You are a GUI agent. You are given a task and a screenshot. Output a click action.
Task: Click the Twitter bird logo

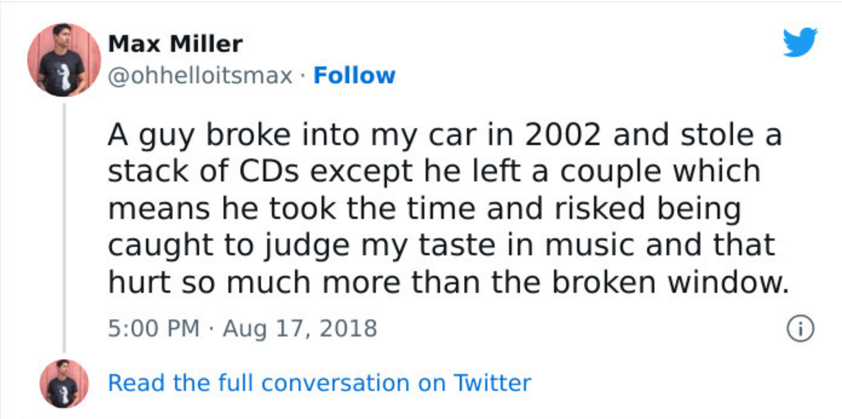(x=800, y=42)
